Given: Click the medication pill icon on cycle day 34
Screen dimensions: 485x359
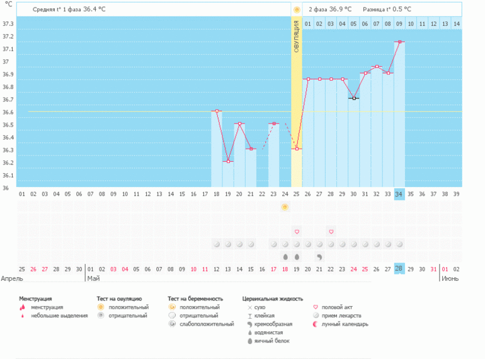Looking at the screenshot, I should [399, 244].
